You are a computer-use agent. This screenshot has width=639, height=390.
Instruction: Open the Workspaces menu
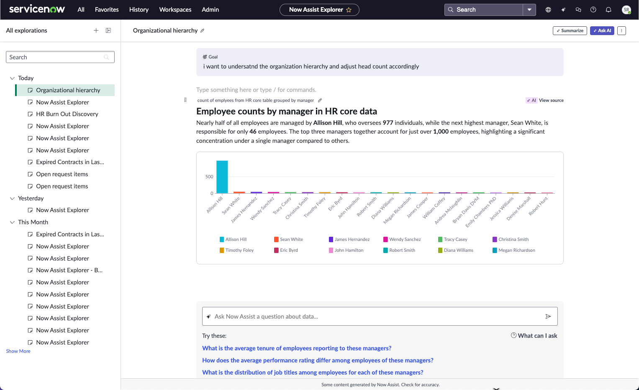pos(175,10)
